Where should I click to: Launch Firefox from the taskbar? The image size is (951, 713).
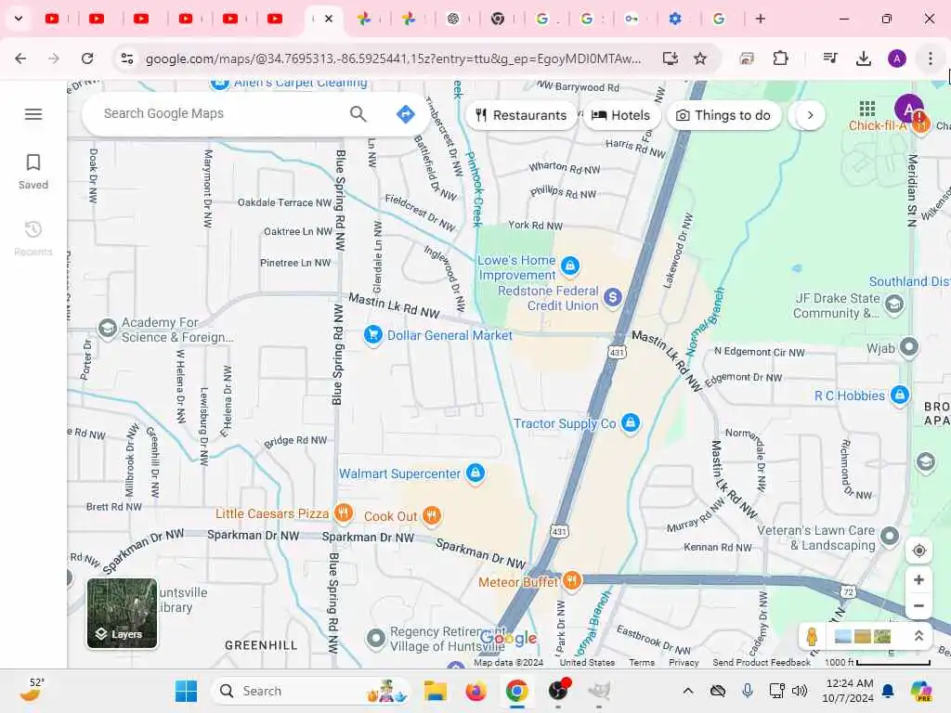point(476,691)
